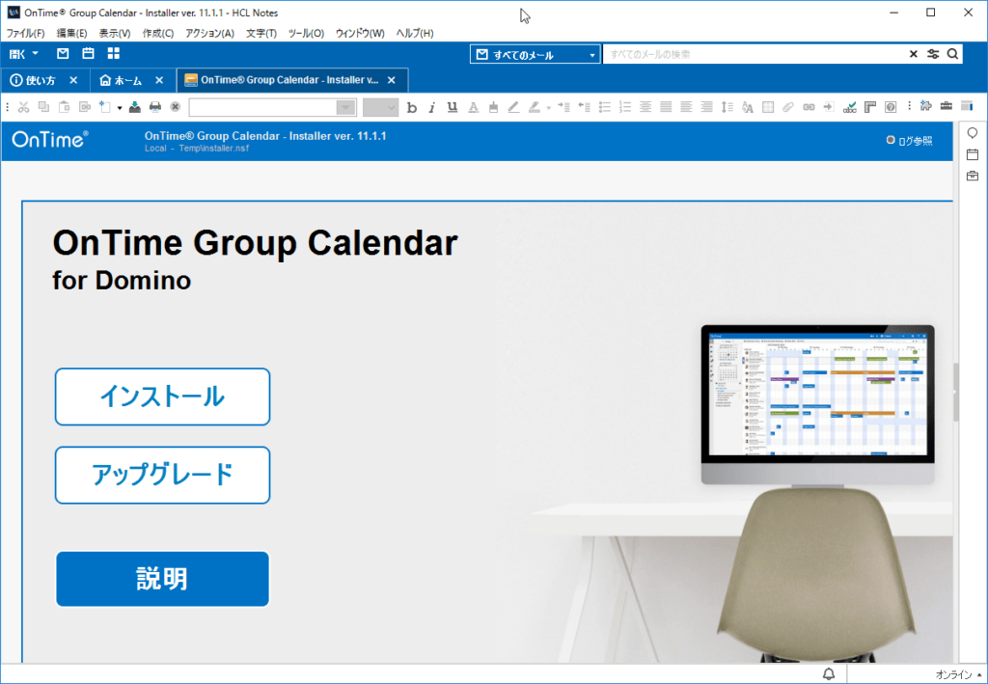
Task: Click the apps grid icon near the top
Action: tap(113, 54)
